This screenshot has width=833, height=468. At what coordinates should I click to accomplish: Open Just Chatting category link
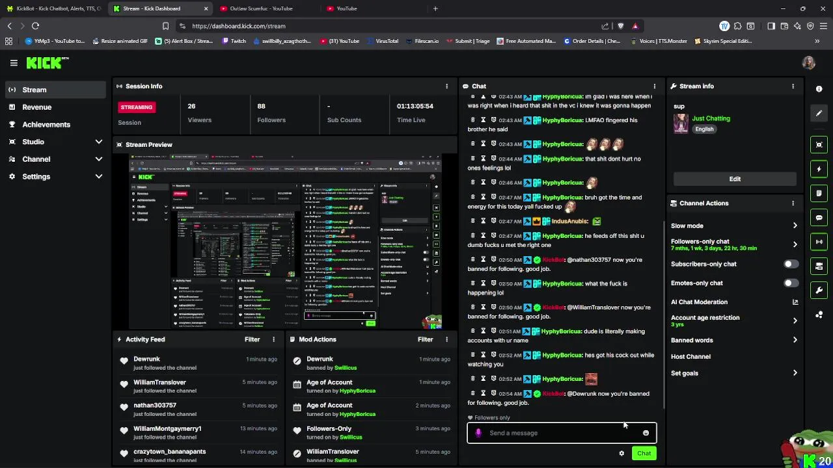coord(711,118)
